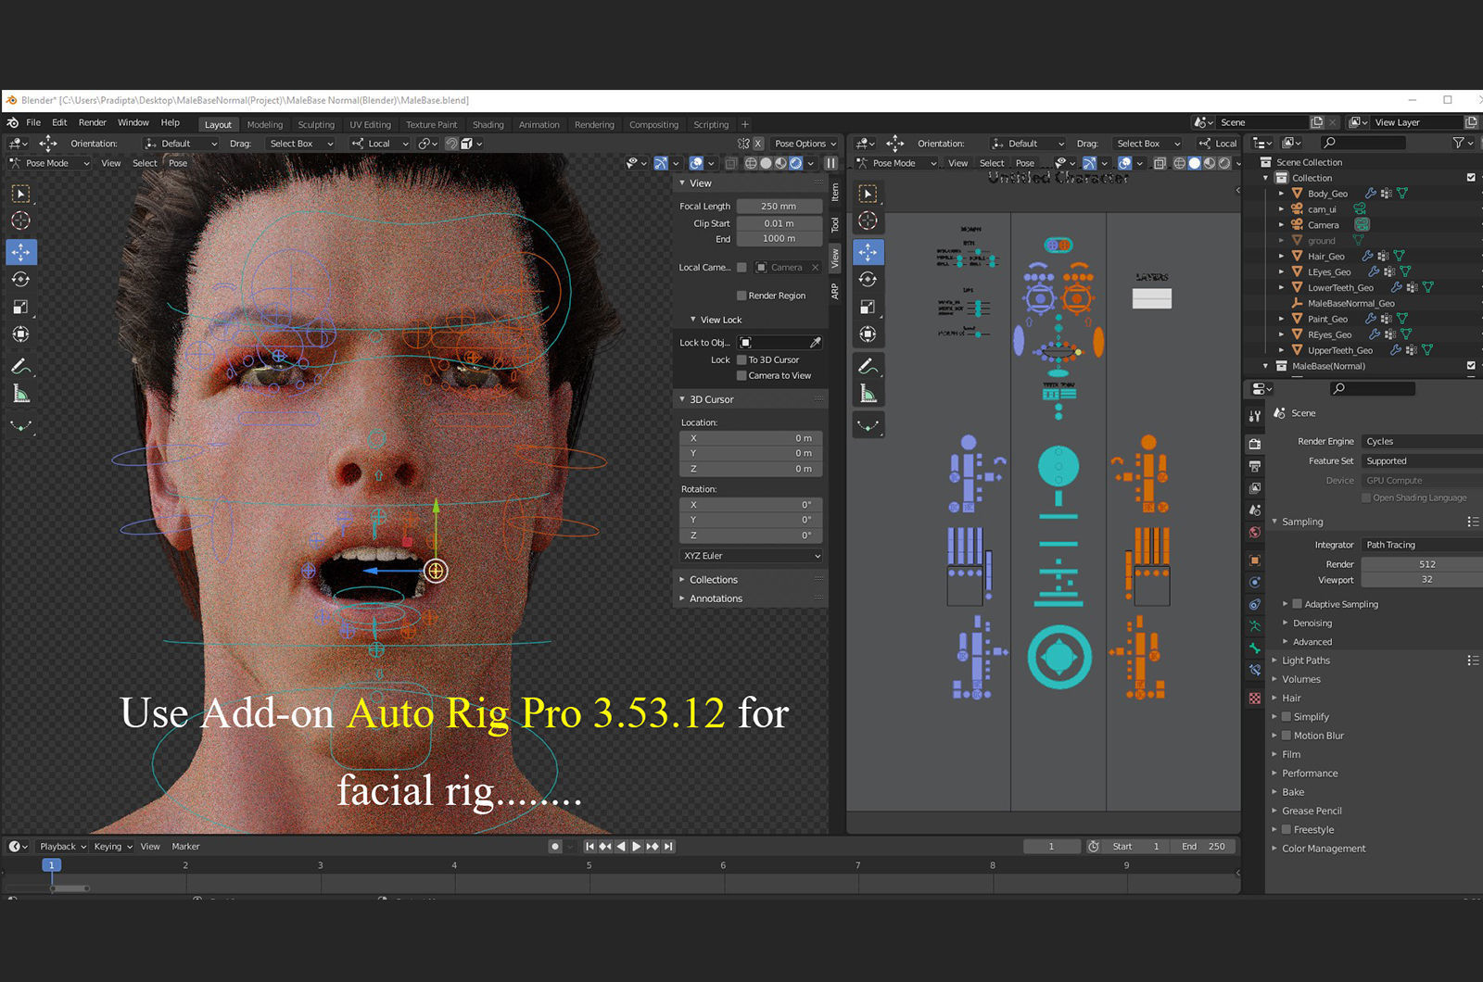Select the Scale tool in left viewport
This screenshot has width=1483, height=982.
(20, 307)
